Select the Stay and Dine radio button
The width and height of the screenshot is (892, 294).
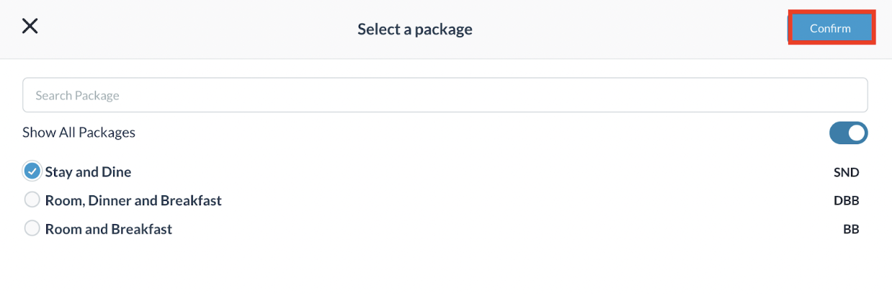(32, 171)
